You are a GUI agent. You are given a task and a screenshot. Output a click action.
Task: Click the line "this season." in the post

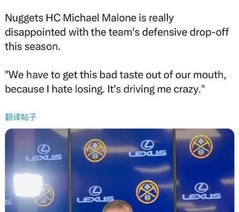33,46
